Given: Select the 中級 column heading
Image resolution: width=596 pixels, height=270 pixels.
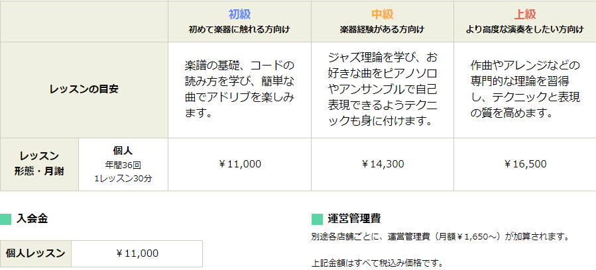Looking at the screenshot, I should coord(382,15).
